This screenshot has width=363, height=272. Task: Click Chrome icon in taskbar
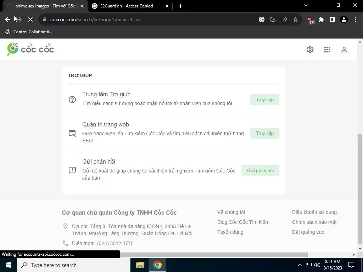[157, 265]
